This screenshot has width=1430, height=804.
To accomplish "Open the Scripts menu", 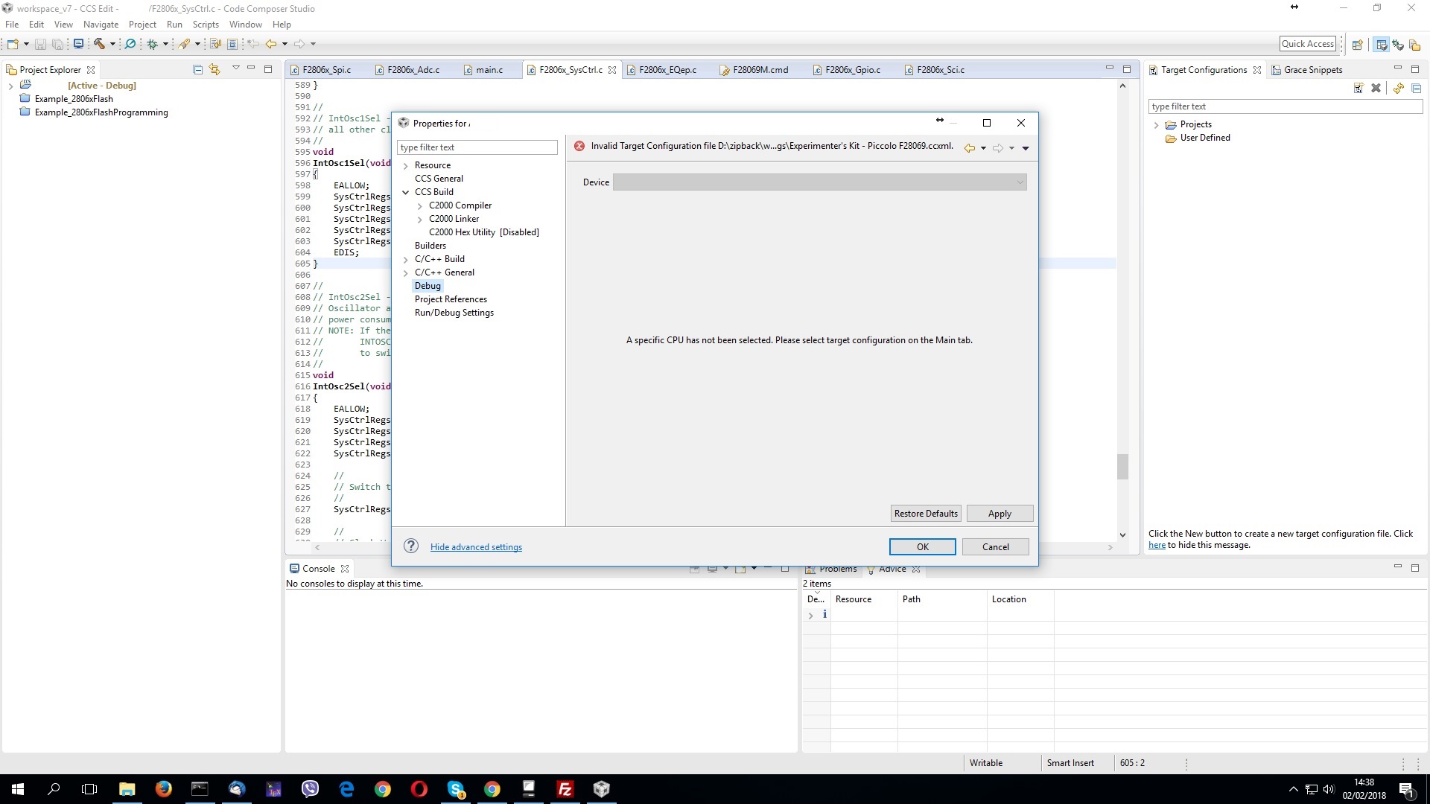I will pyautogui.click(x=206, y=25).
